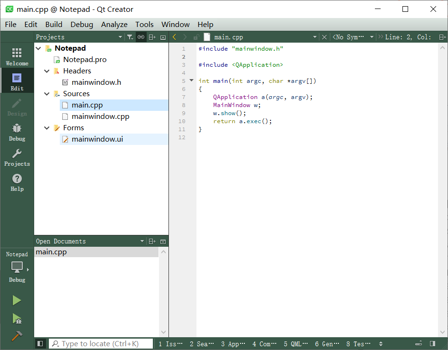The image size is (448, 350).
Task: Open Projects mode with wrench icon
Action: click(x=17, y=157)
